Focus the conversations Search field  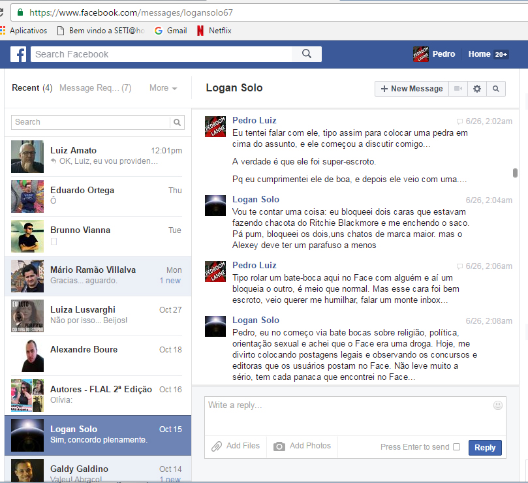[91, 122]
